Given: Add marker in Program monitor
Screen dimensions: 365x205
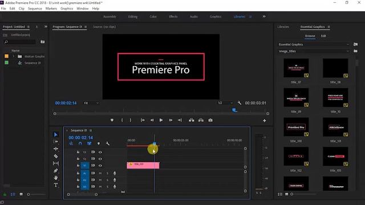Looking at the screenshot, I should 112,120.
